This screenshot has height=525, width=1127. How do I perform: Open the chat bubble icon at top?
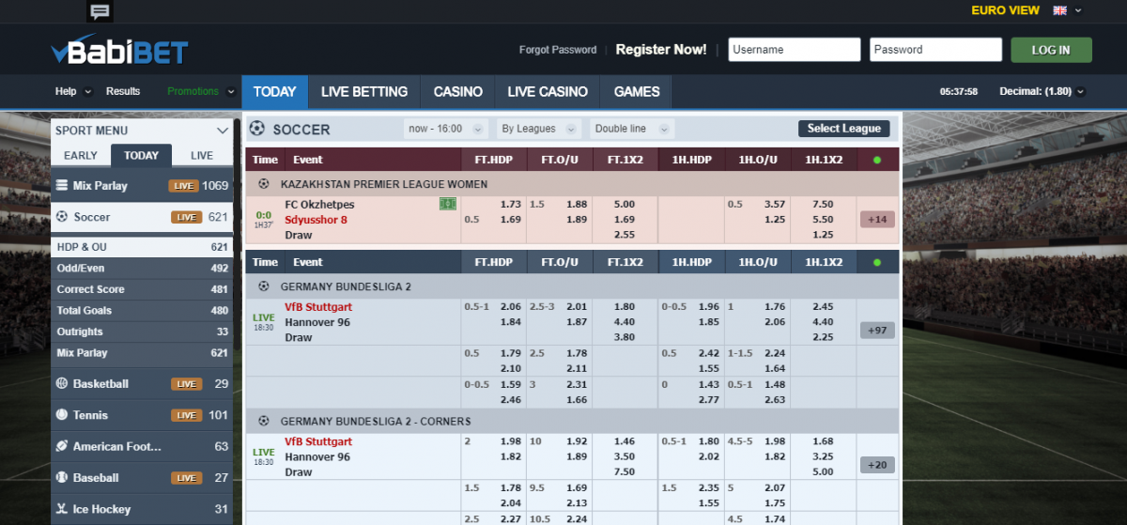coord(100,11)
